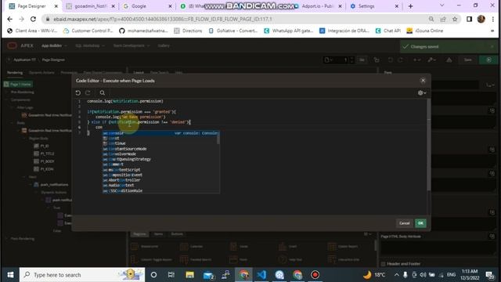Undo last edit in Code Editor
501x282 pixels.
[78, 92]
